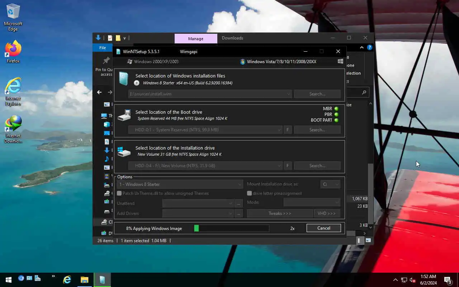459x287 pixels.
Task: Click the Tweaks >>> button
Action: click(280, 213)
